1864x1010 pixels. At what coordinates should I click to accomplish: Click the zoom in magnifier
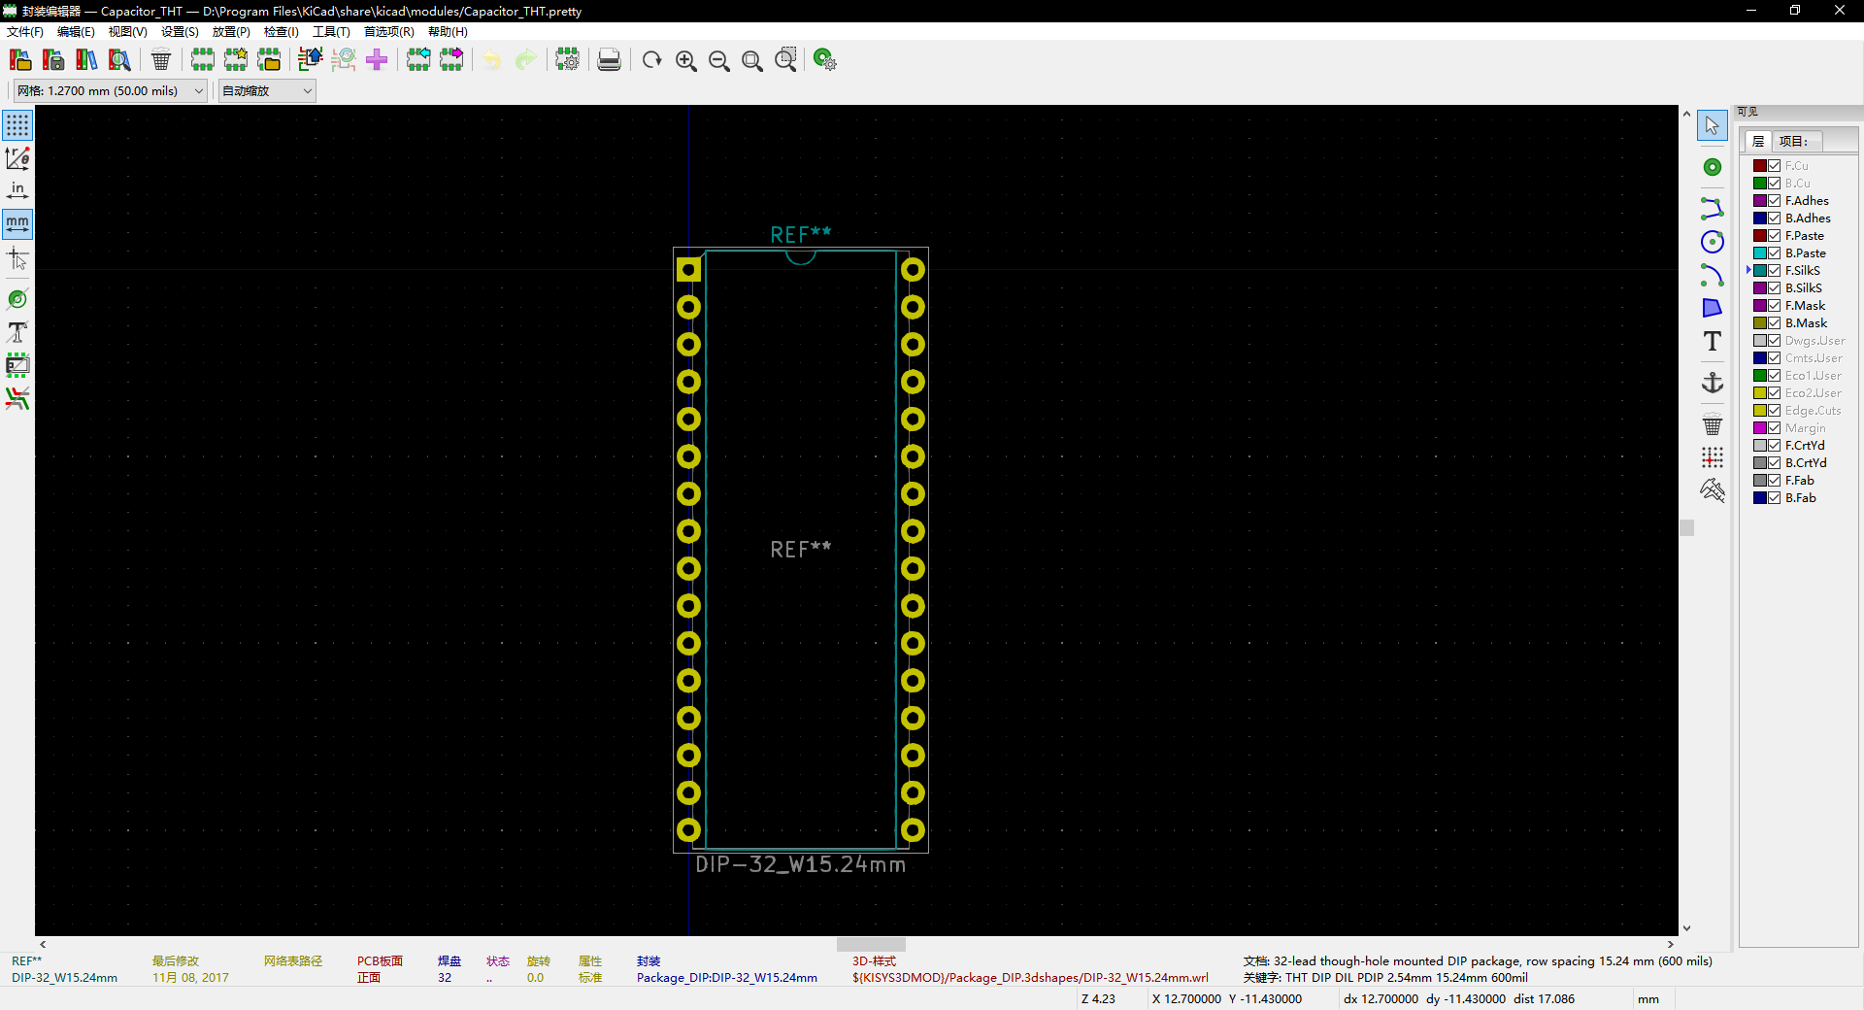(685, 60)
